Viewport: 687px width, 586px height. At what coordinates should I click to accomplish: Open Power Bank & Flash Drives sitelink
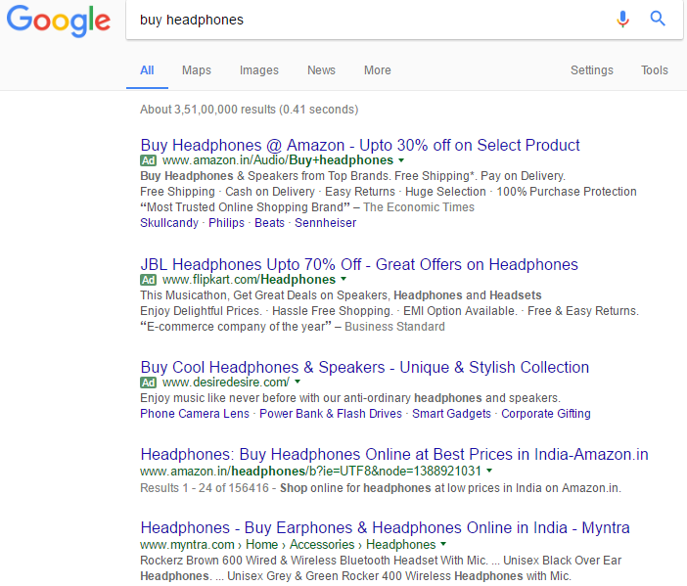pyautogui.click(x=331, y=414)
